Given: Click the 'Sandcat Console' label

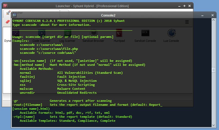Looking at the screenshot, I should 145,41.
